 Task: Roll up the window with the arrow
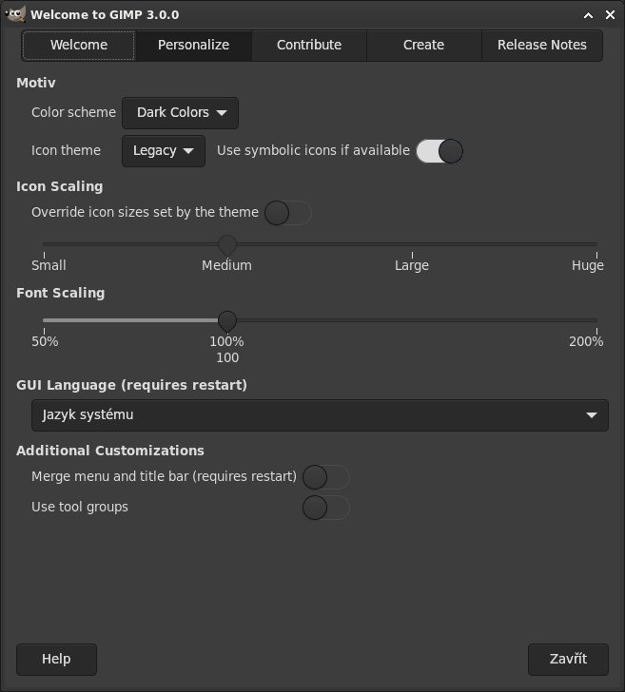(x=588, y=15)
